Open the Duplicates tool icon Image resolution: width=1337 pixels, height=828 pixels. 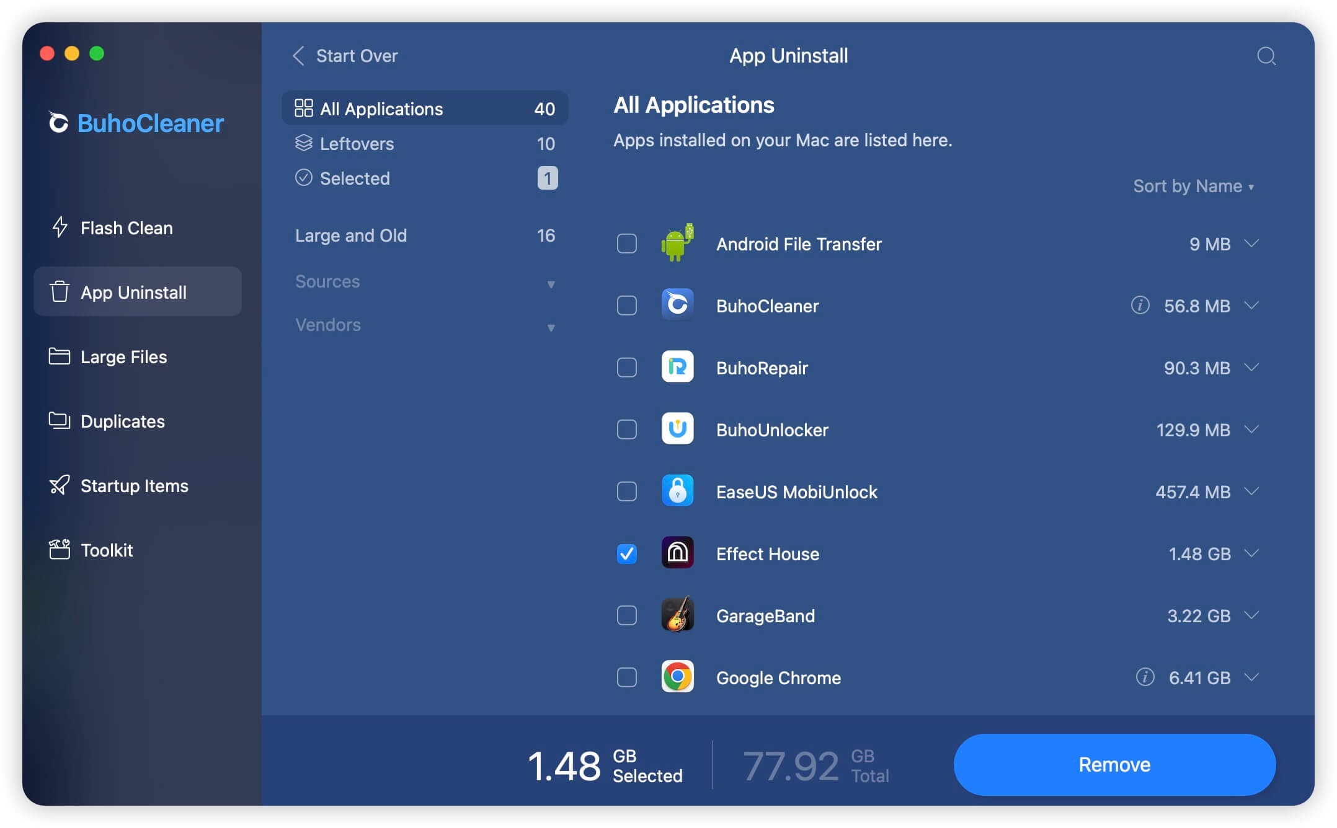[61, 420]
